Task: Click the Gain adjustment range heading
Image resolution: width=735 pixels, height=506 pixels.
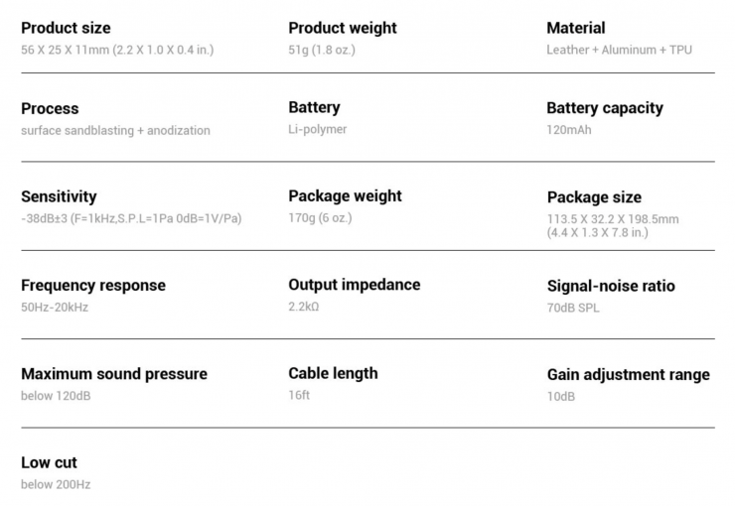Action: 629,375
